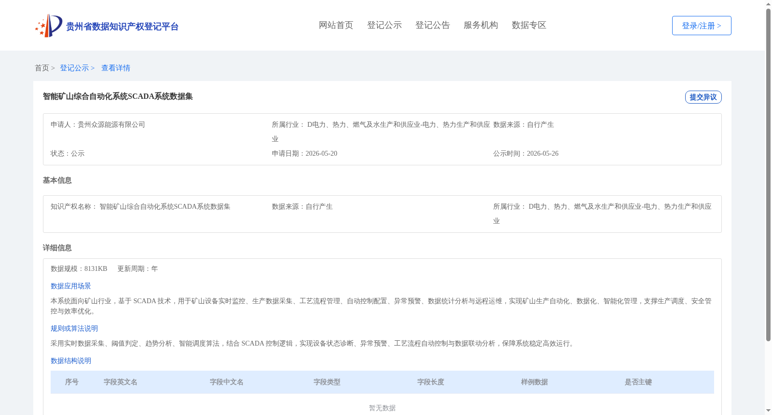The image size is (772, 415).
Task: Click the 字段中文名 column header
Action: click(x=227, y=382)
